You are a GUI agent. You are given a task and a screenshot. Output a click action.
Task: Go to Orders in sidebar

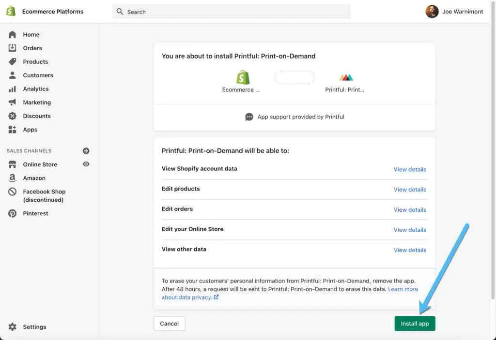tap(32, 48)
